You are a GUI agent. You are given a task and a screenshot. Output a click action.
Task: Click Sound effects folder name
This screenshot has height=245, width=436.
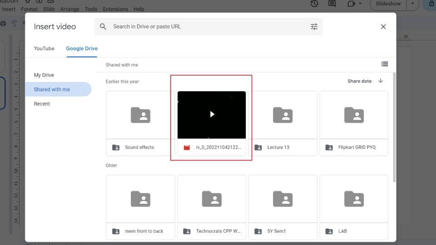139,147
